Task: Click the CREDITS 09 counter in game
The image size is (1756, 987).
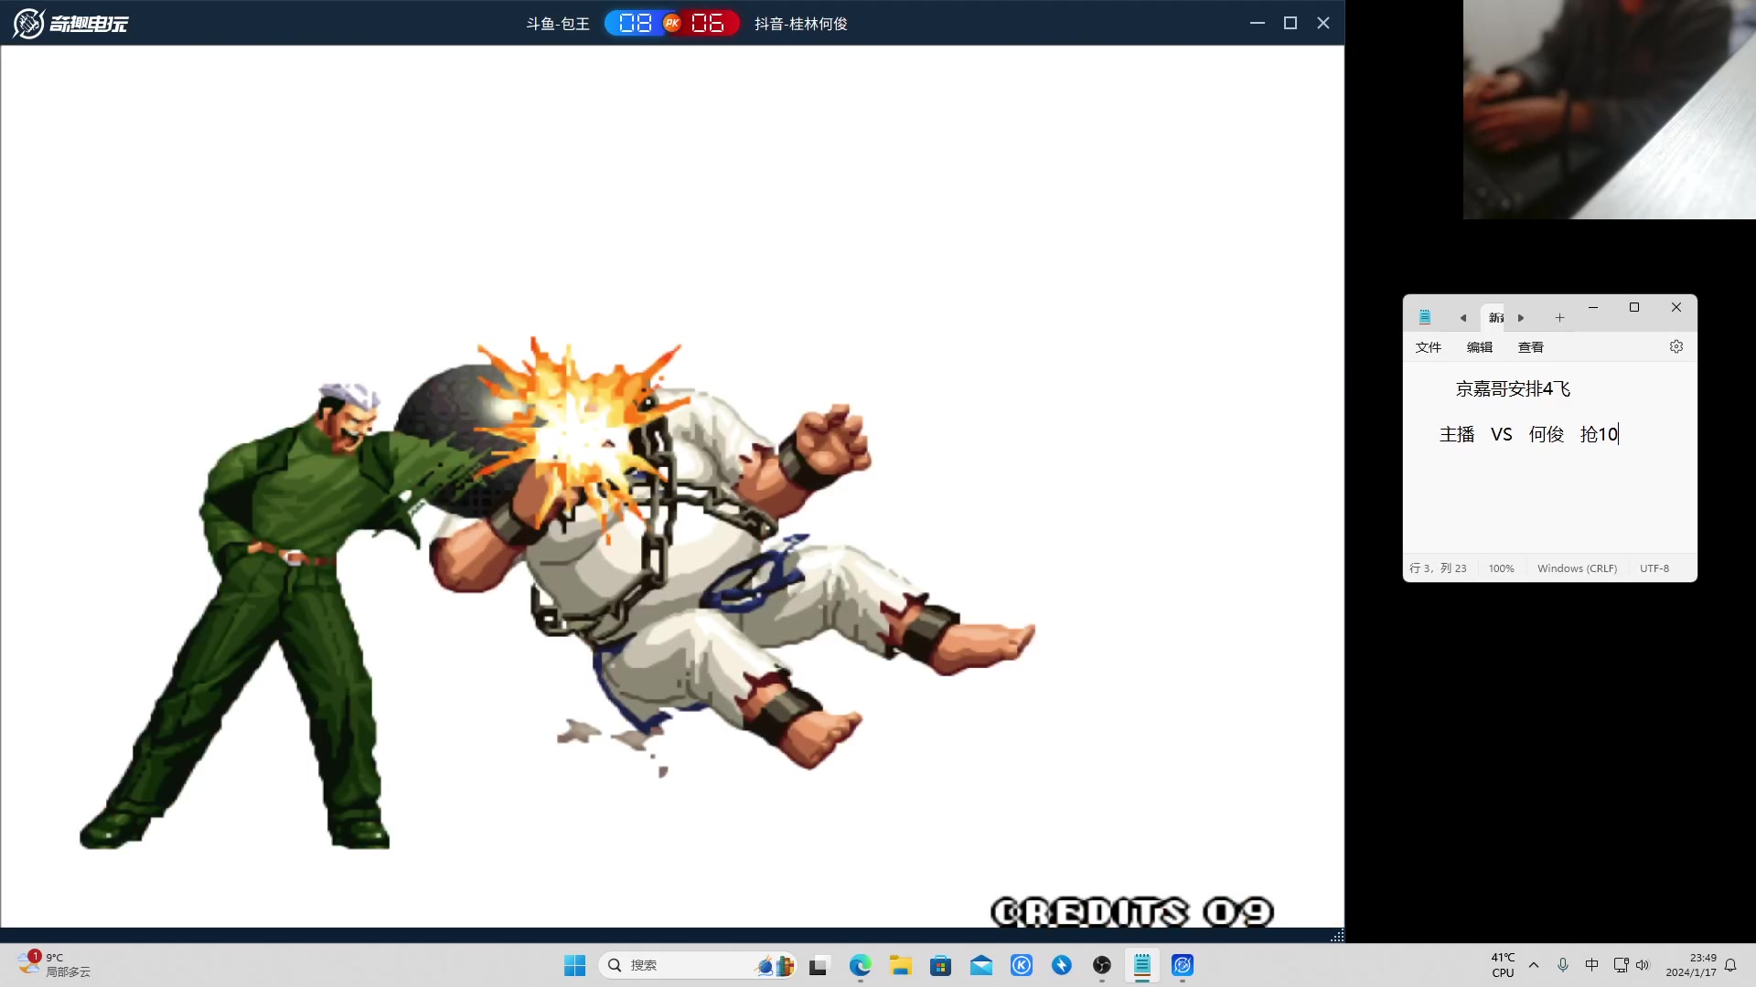Action: pos(1132,912)
